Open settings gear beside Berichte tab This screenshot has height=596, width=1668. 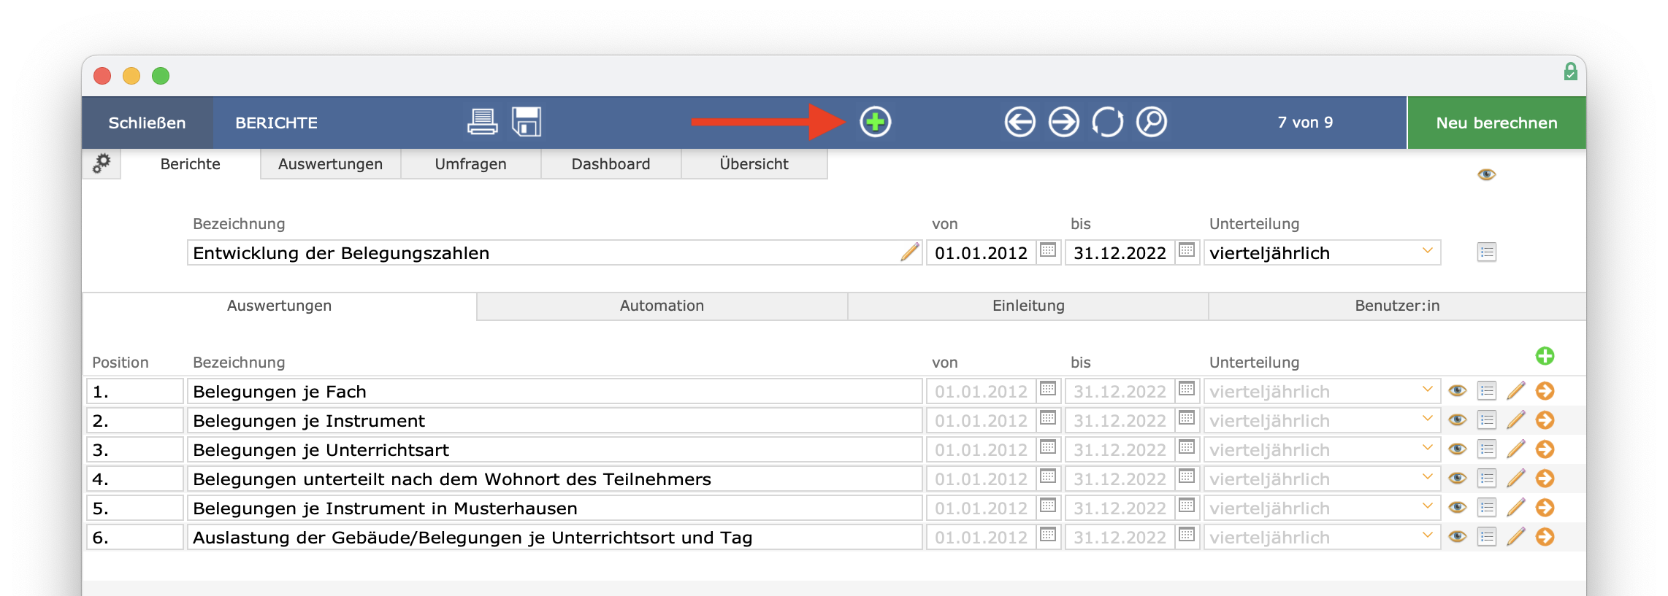coord(102,163)
